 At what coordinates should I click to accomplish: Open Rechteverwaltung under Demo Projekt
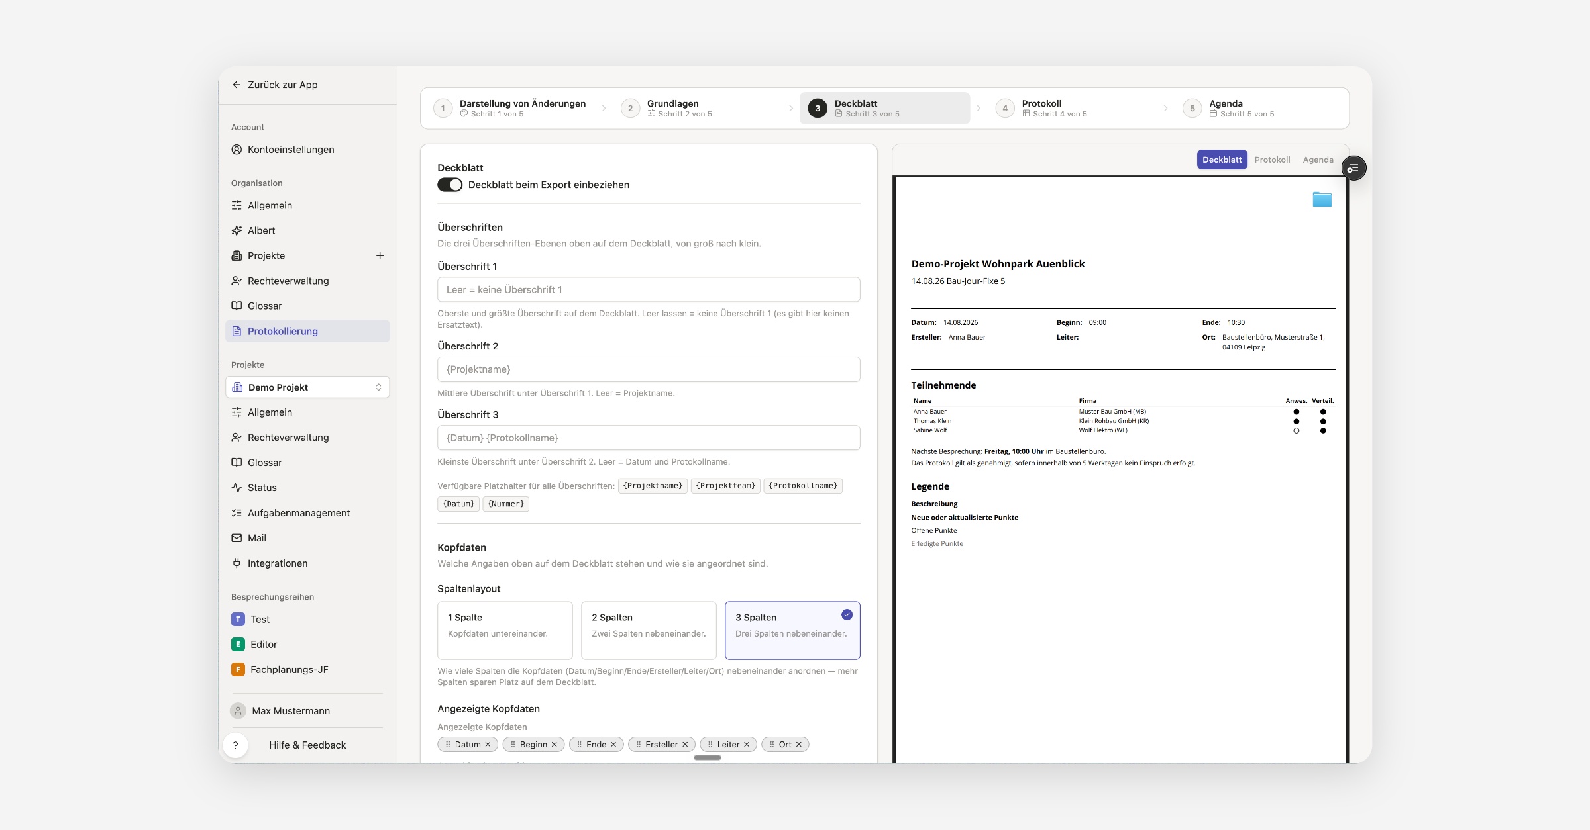click(307, 438)
